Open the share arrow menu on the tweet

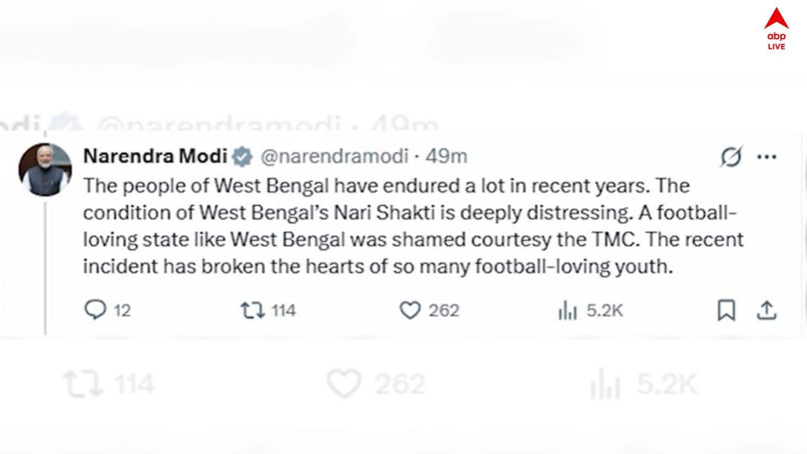click(x=766, y=310)
